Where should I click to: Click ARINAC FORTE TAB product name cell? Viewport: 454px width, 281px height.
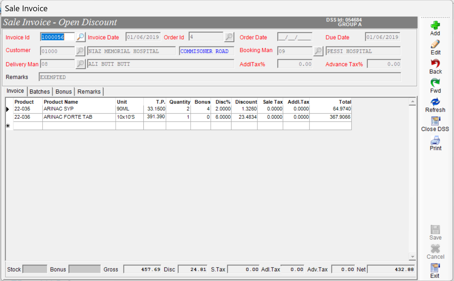pyautogui.click(x=79, y=117)
